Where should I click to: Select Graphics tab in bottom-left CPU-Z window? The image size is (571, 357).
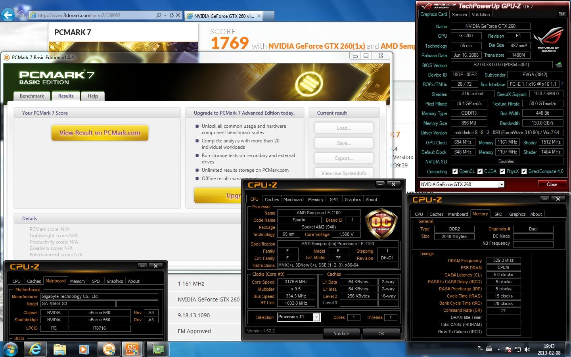coord(115,281)
